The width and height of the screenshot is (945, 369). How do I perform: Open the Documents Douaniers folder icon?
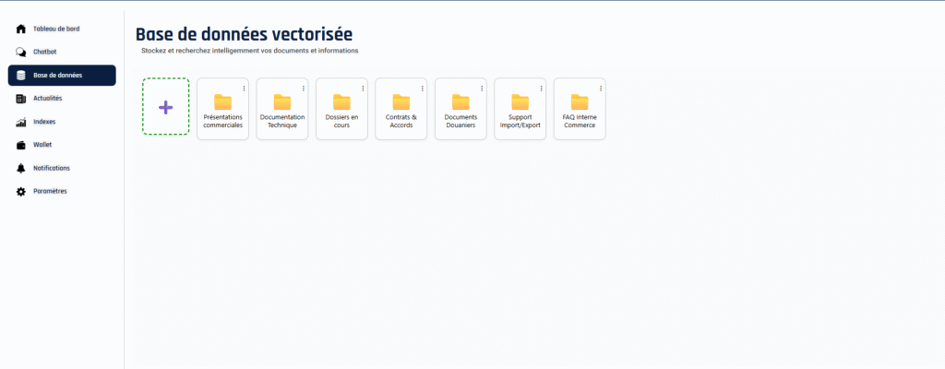click(x=461, y=101)
